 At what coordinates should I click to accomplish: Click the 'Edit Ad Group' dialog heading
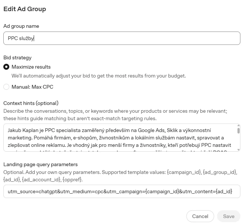25,9
